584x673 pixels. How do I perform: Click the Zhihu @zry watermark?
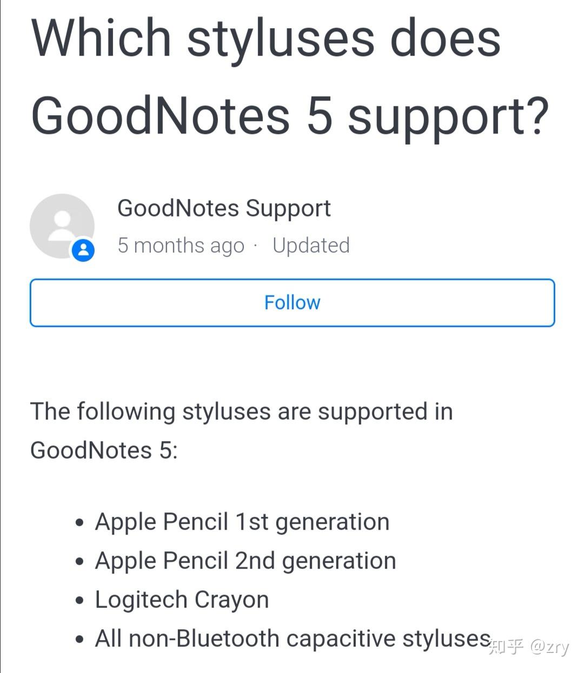click(x=529, y=646)
